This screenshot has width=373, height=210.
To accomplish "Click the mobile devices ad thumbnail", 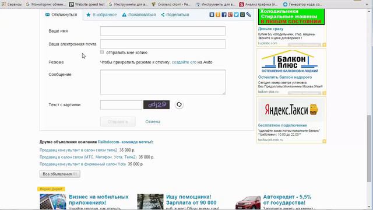I will 53,202.
